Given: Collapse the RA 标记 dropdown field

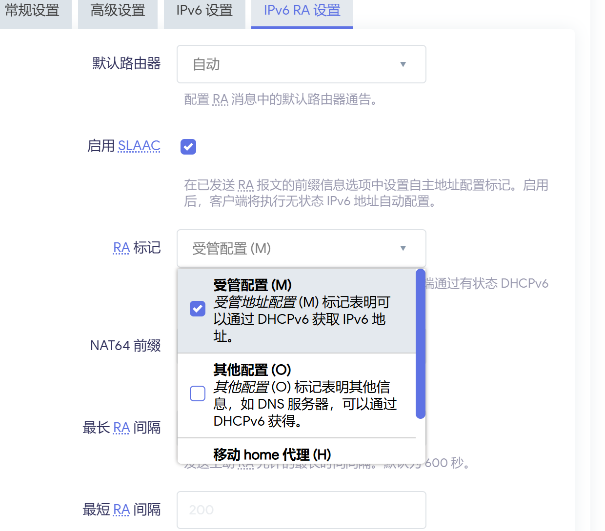Looking at the screenshot, I should (x=301, y=248).
